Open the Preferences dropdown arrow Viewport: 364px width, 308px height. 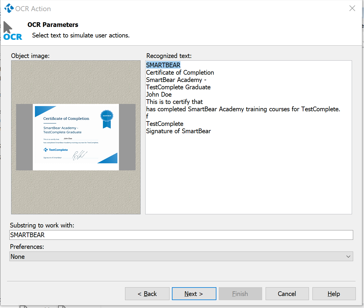pos(348,257)
